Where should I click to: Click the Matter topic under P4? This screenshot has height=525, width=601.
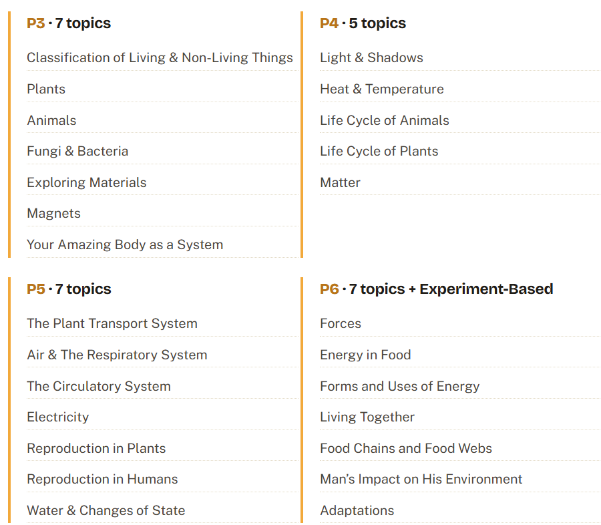coord(340,182)
